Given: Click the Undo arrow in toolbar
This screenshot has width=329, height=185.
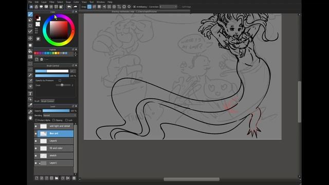Looking at the screenshot, I should 69,7.
